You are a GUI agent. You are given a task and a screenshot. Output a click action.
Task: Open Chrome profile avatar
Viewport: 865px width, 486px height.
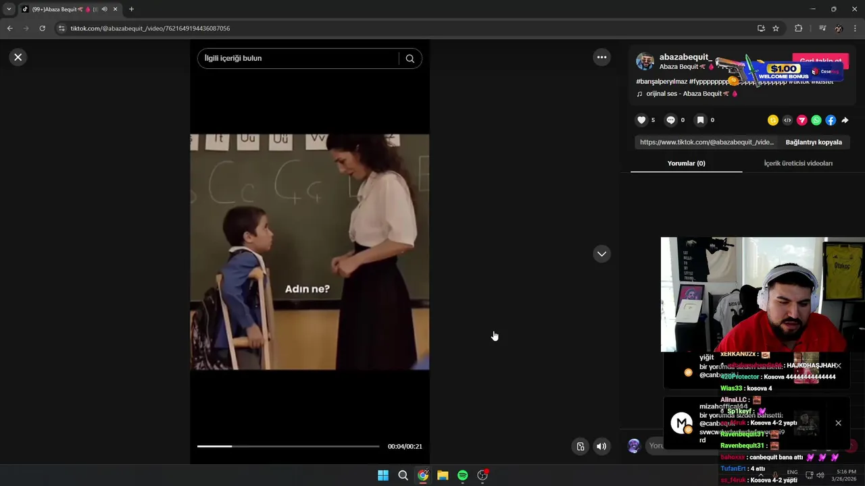click(839, 28)
